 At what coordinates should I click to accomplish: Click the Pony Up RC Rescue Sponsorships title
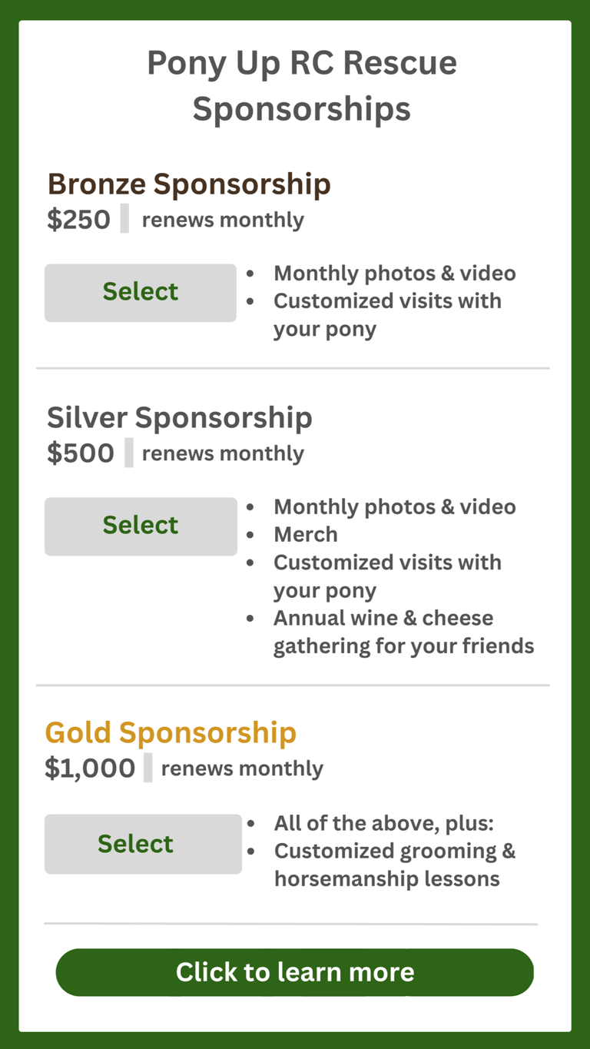click(301, 85)
